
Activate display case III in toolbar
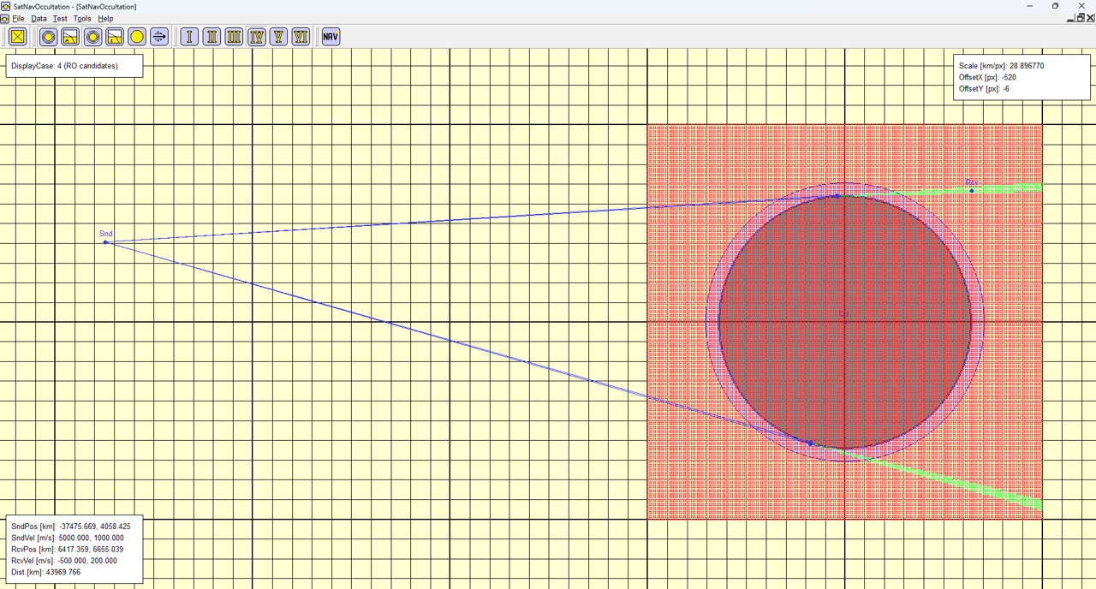pos(234,37)
